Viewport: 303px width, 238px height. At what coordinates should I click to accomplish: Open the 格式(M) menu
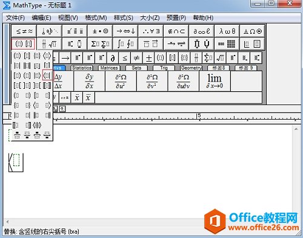(96, 18)
